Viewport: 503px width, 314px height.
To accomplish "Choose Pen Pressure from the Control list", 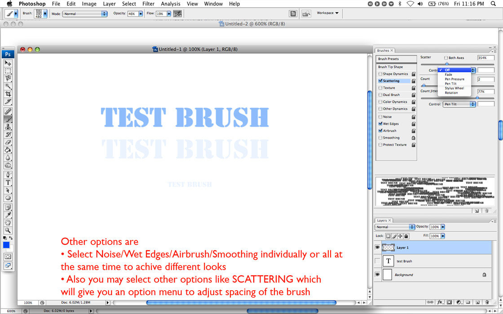I will click(x=454, y=79).
